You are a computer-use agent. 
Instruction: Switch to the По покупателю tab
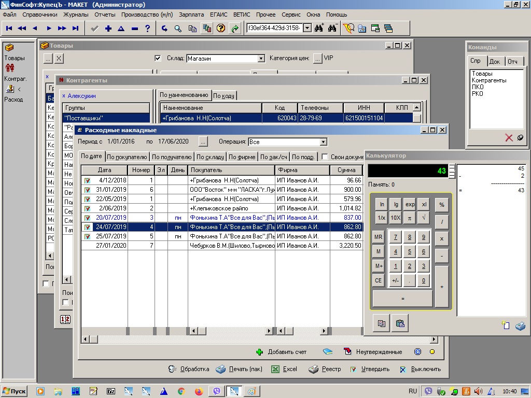pyautogui.click(x=128, y=157)
